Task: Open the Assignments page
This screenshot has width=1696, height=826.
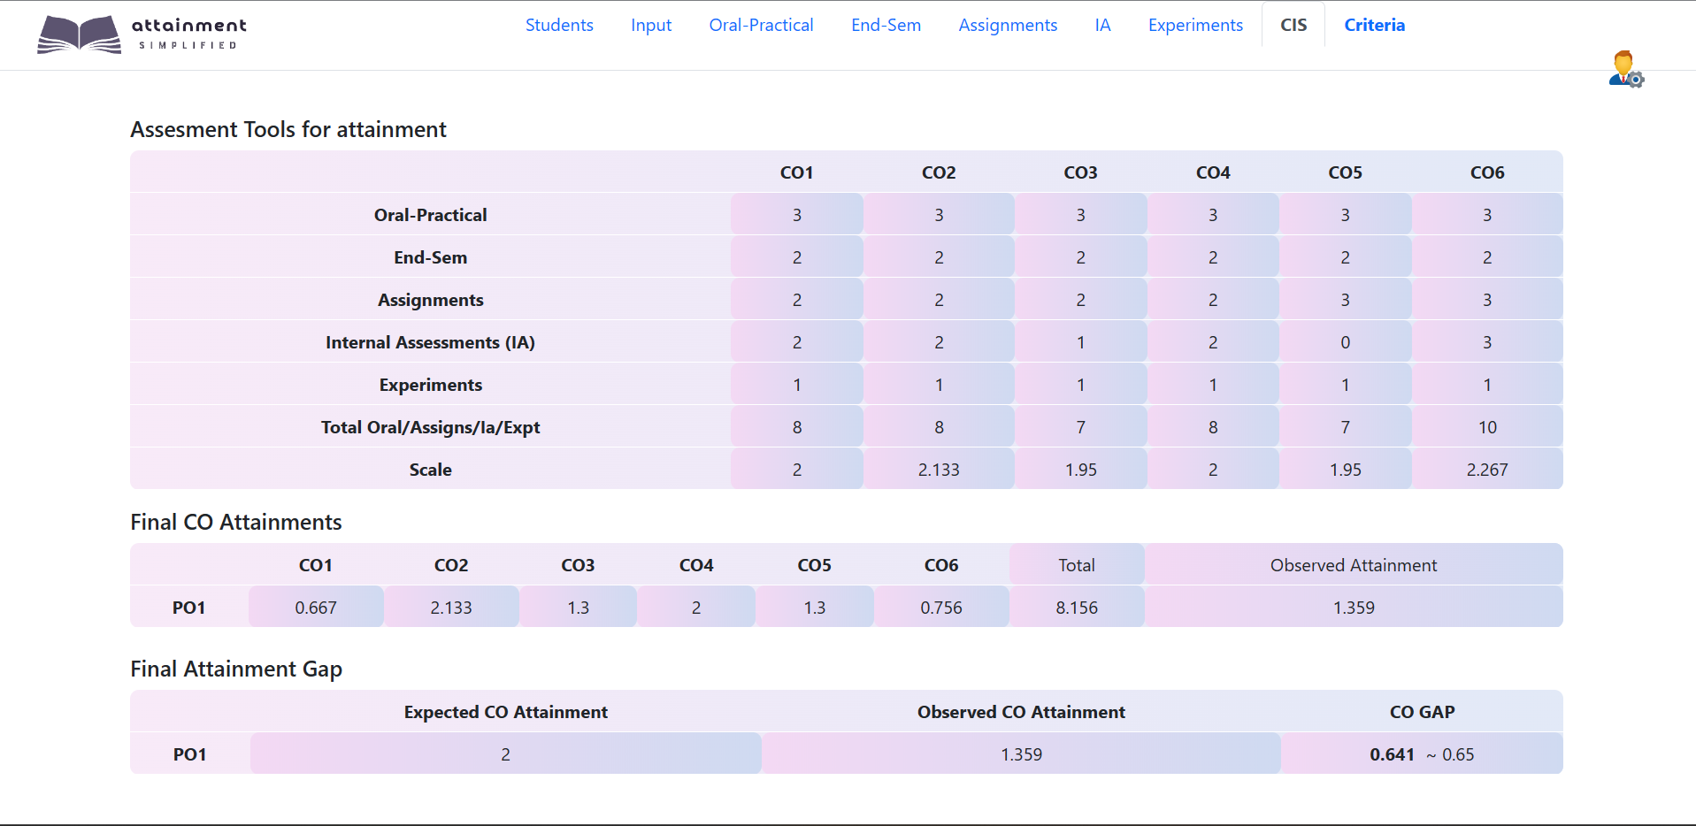Action: tap(1008, 25)
